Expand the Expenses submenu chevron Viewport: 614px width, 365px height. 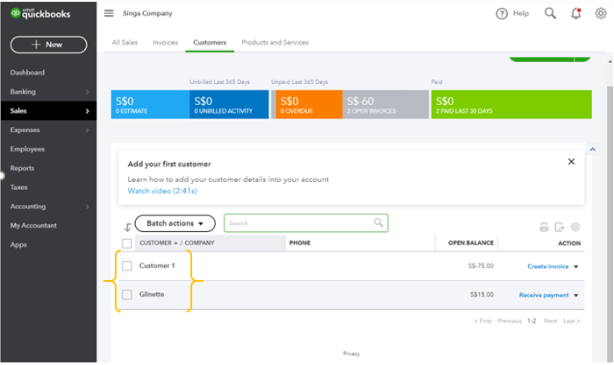coord(88,130)
